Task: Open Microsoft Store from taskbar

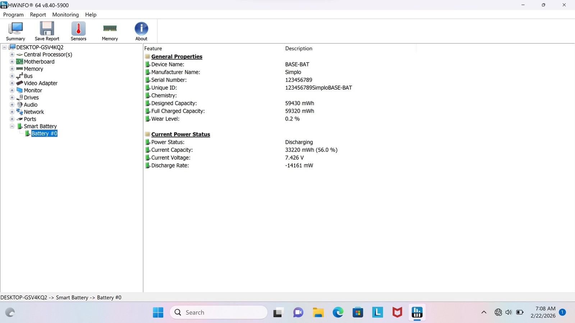Action: coord(358,313)
